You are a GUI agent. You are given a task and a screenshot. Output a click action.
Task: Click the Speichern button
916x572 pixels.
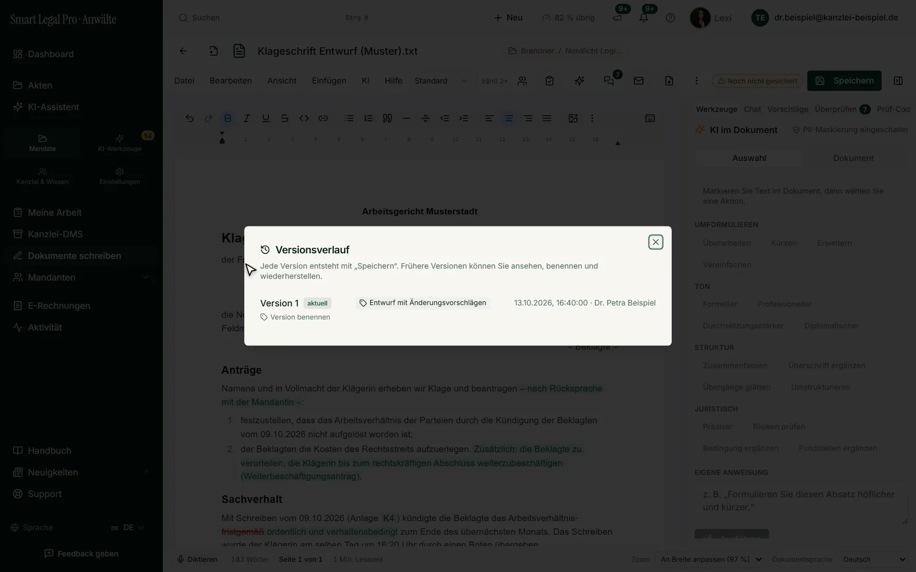(844, 81)
